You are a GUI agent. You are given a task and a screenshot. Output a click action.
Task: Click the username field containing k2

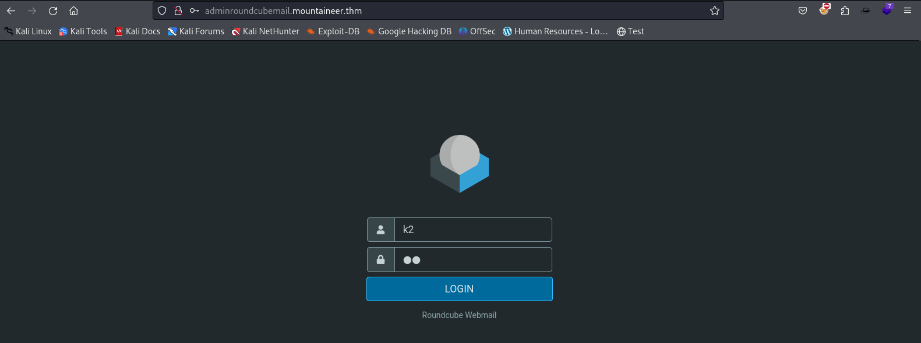[472, 230]
